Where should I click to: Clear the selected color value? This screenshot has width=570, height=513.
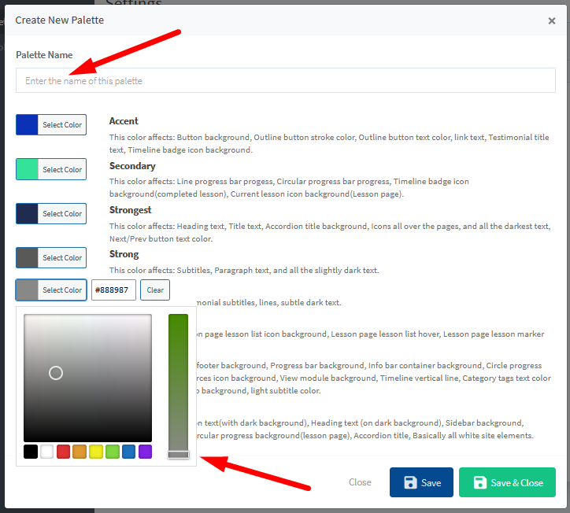coord(155,290)
